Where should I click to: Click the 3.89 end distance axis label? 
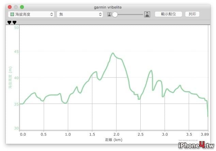(x=205, y=134)
